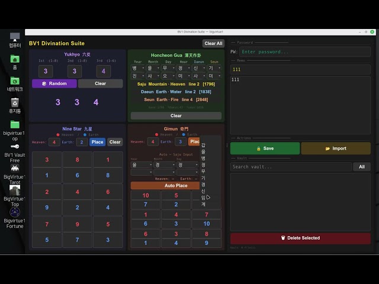Viewport: 379px width, 284px height.
Task: Expand the Year top dropdown in Honcheon Gua
Action: (x=138, y=68)
